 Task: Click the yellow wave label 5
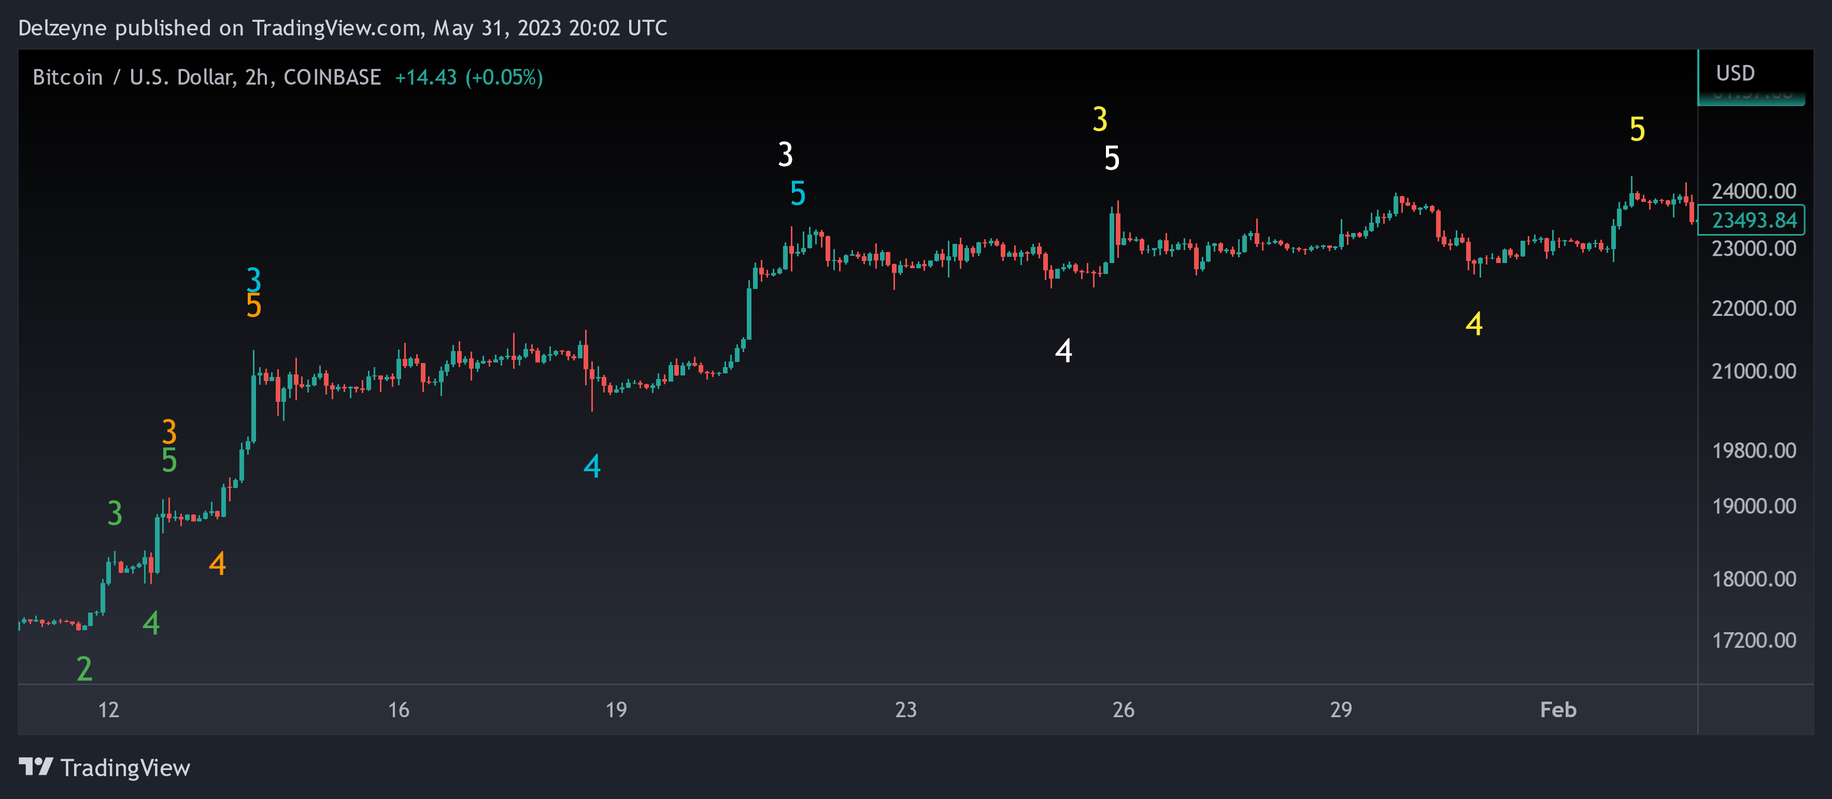(x=1637, y=128)
